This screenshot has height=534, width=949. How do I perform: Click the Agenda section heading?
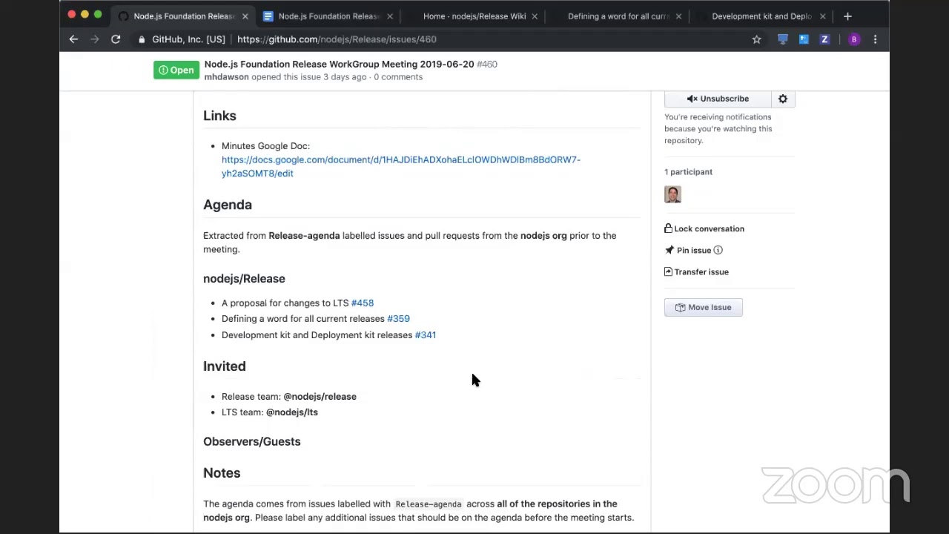click(x=228, y=205)
